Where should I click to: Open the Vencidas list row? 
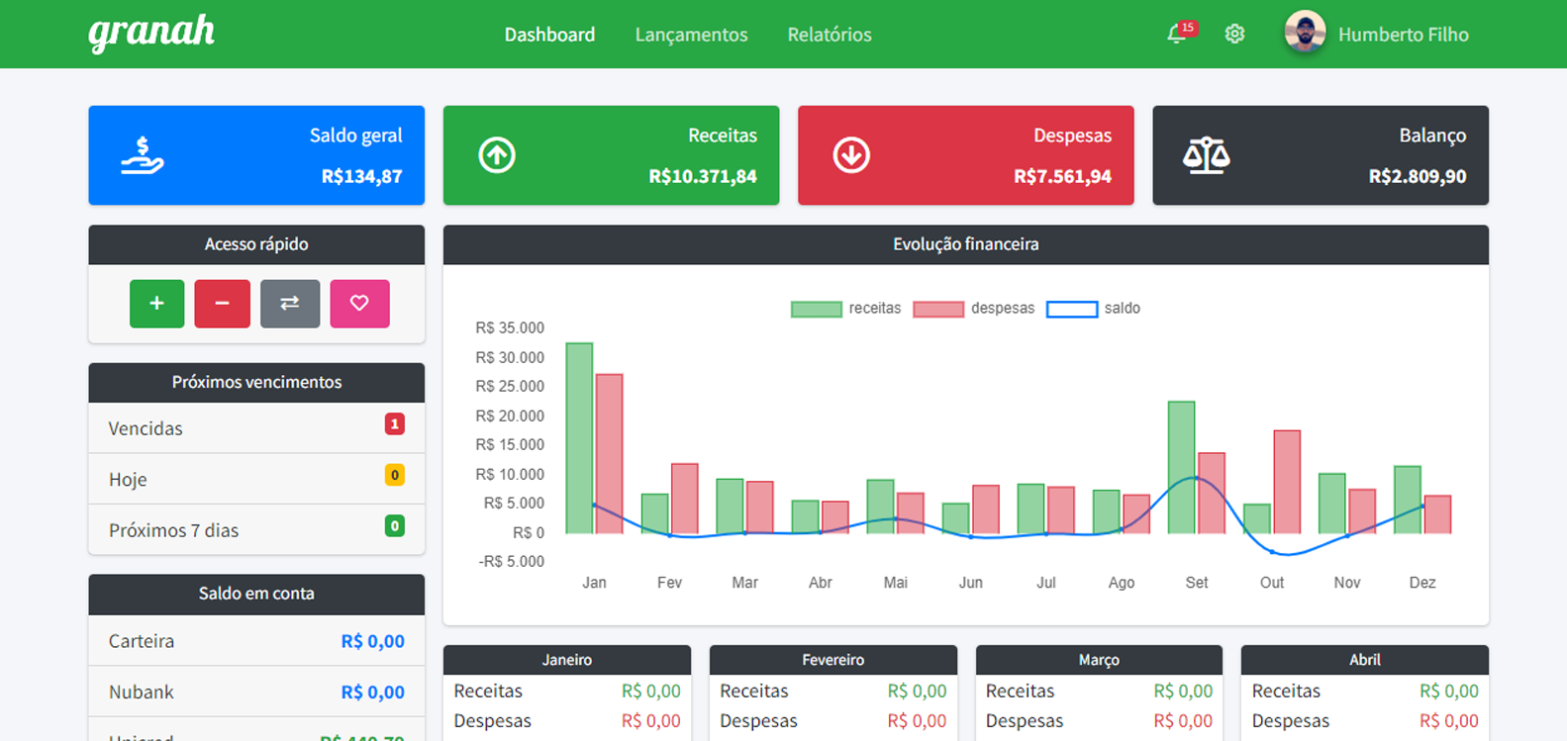tap(256, 428)
